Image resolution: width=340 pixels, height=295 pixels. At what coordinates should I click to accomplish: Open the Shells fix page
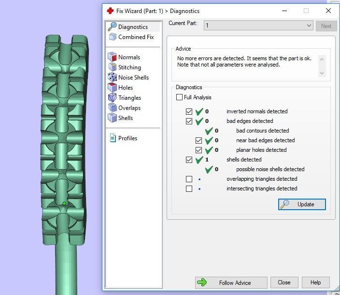click(126, 118)
